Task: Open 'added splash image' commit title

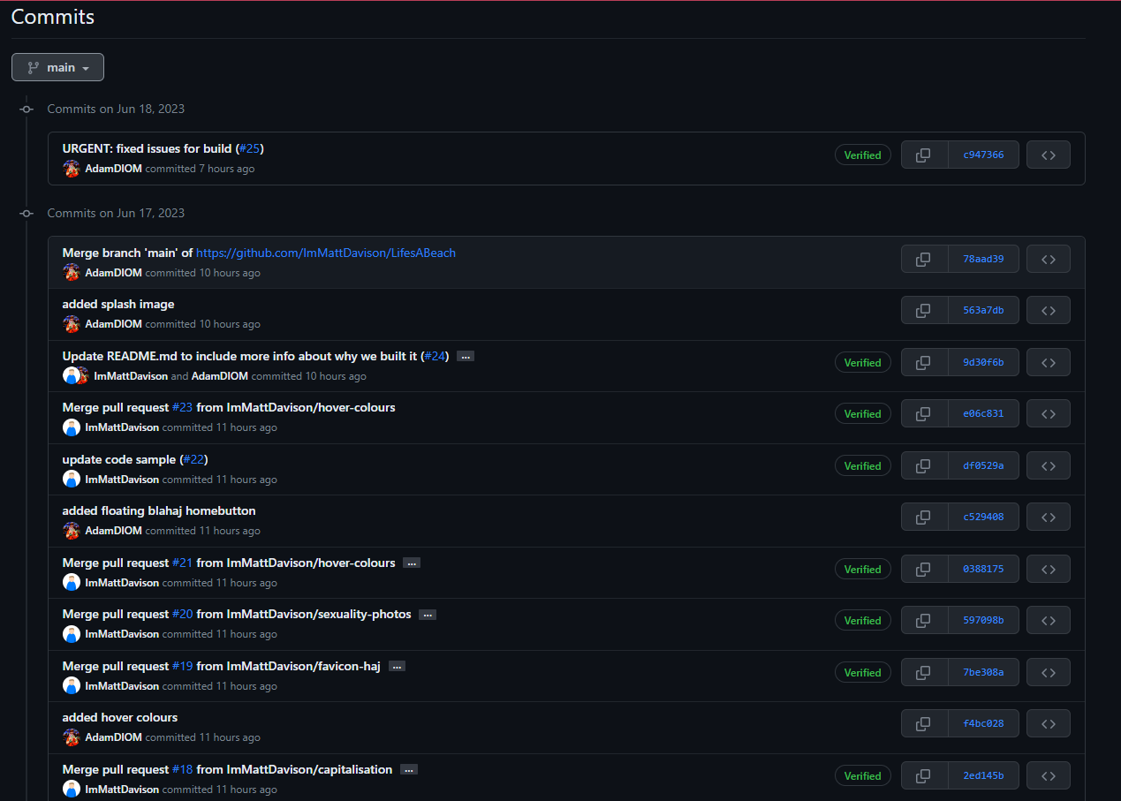Action: point(118,304)
